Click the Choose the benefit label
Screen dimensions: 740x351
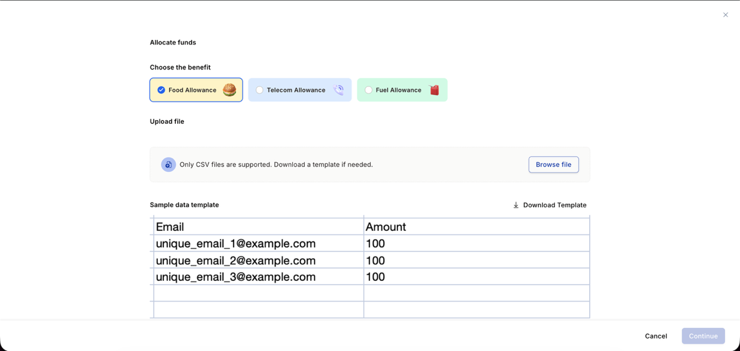(180, 68)
